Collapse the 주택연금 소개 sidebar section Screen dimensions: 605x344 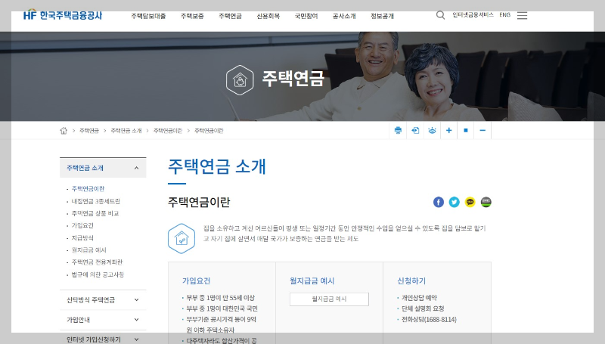(103, 168)
